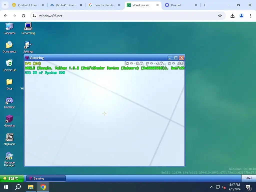Launch the Doordisc shortcut
Screen dimensions: 256x192
pyautogui.click(x=9, y=102)
